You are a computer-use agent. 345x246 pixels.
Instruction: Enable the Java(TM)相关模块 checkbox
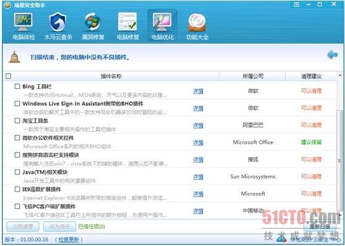pyautogui.click(x=17, y=172)
